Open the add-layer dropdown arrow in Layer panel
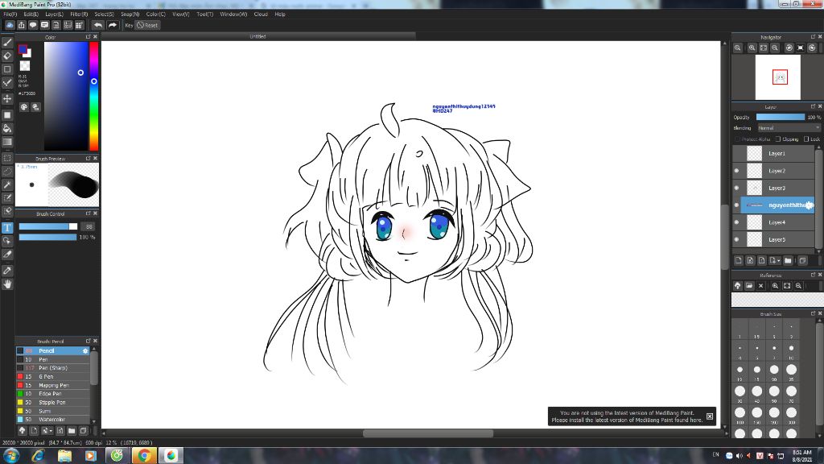This screenshot has height=464, width=824. (778, 261)
